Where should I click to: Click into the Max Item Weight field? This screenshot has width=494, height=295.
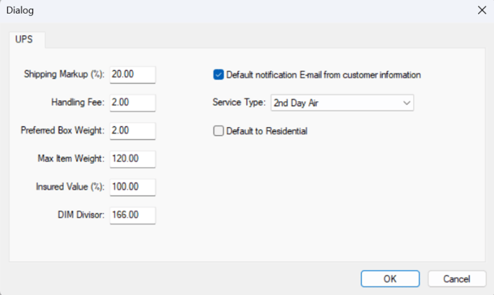pos(133,159)
